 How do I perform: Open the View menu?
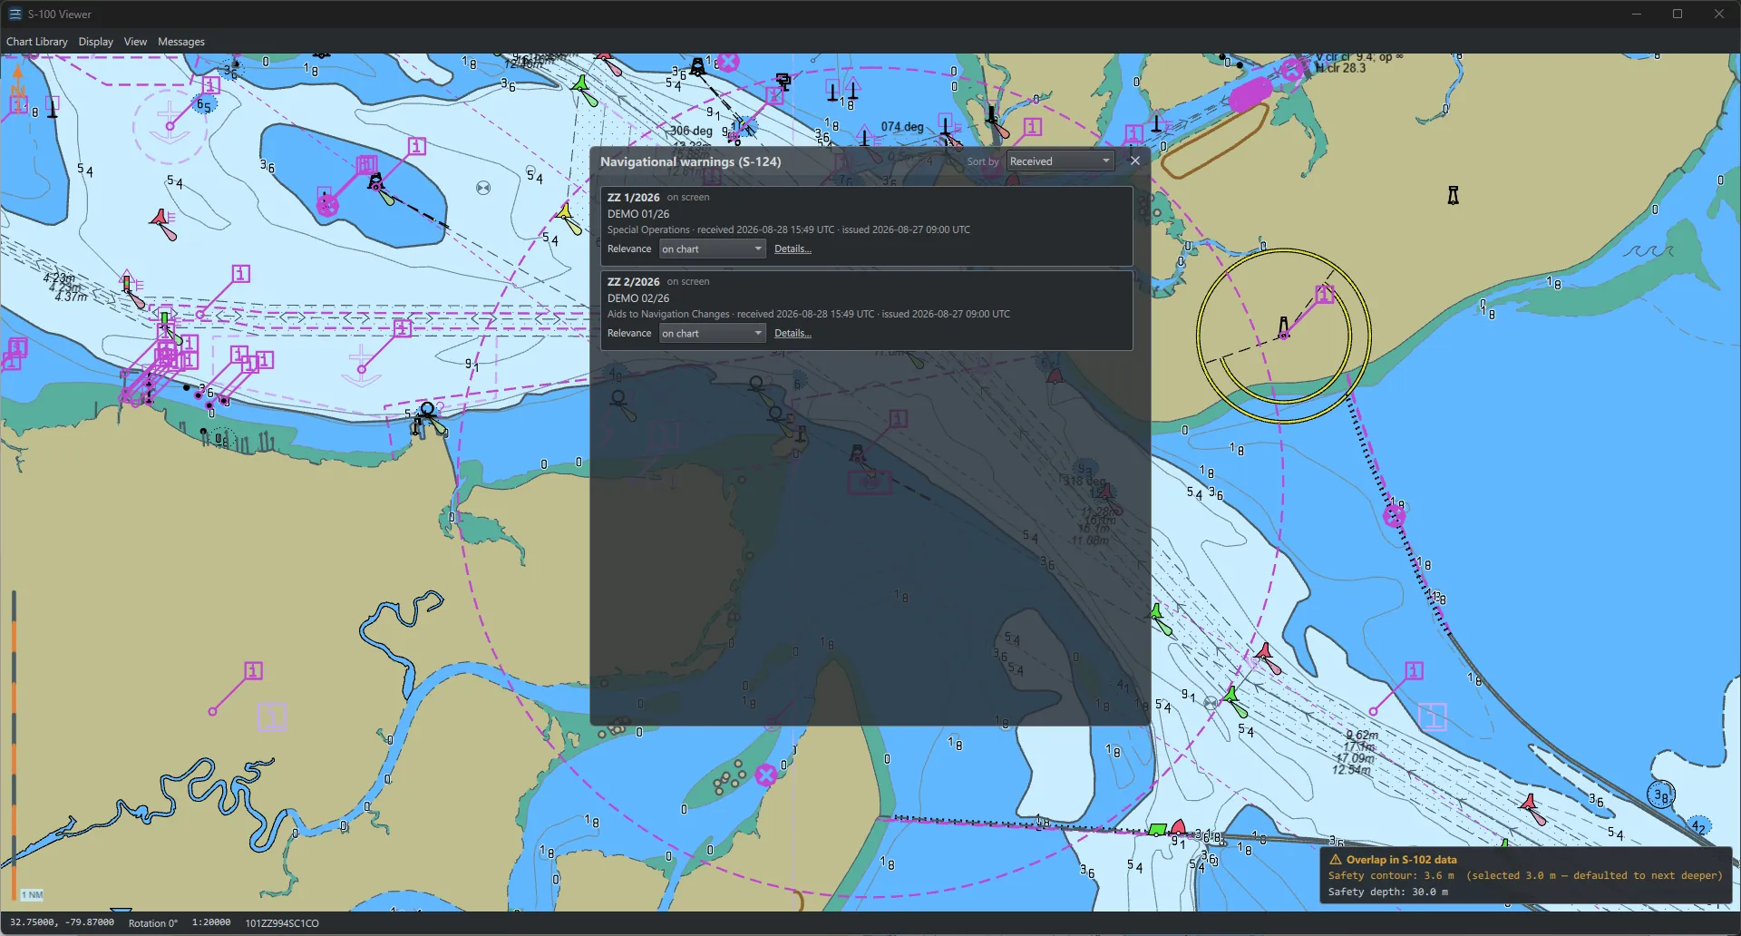135,42
